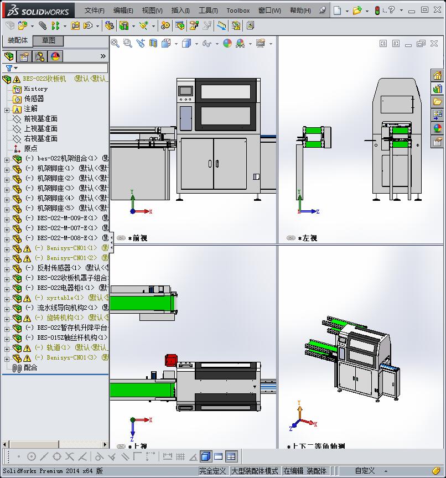Open the 工具(T) menu
Viewport: 446px width, 478px height.
coord(208,11)
